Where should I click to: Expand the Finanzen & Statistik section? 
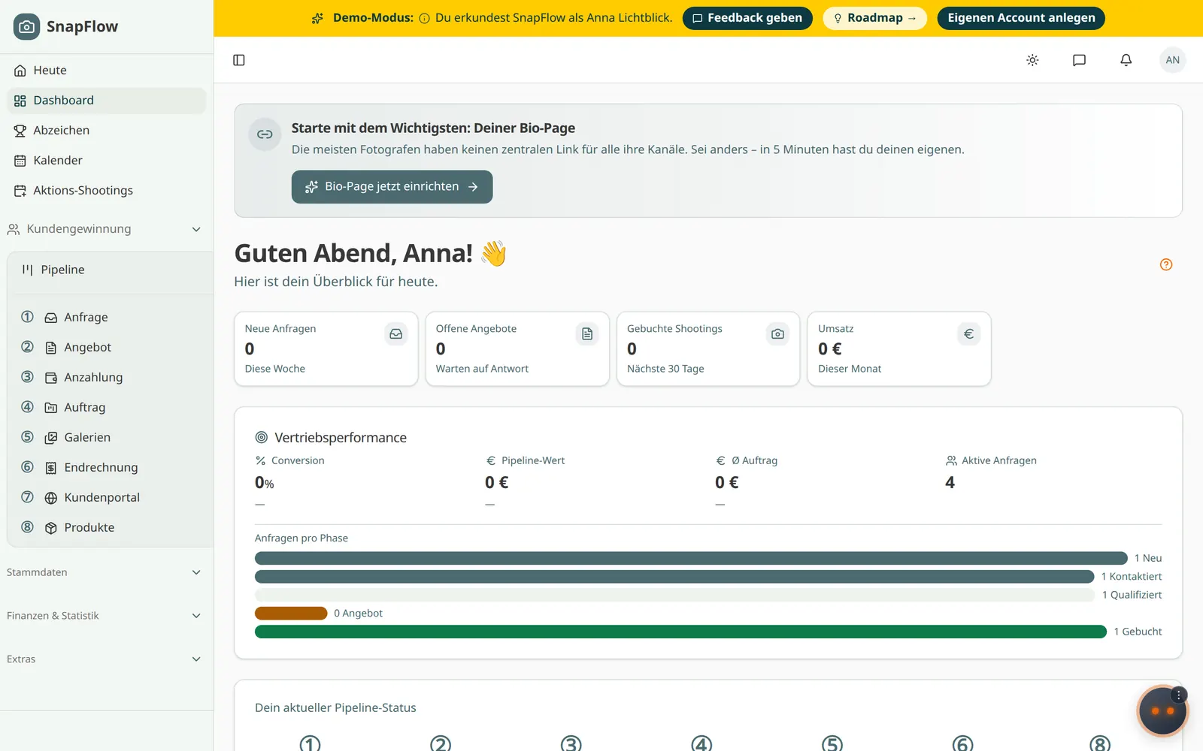pyautogui.click(x=105, y=616)
